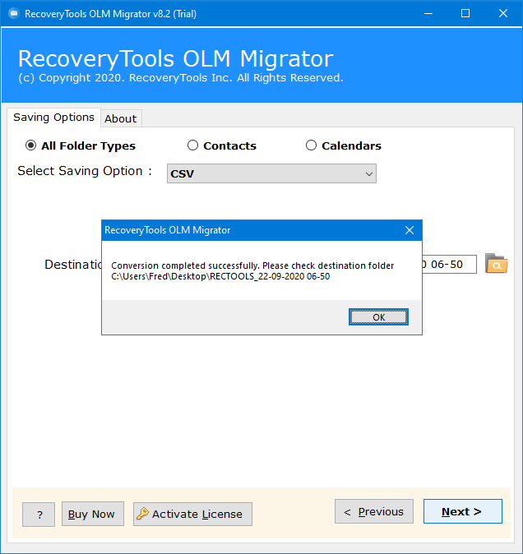523x554 pixels.
Task: Proceed with the Next button
Action: (463, 511)
